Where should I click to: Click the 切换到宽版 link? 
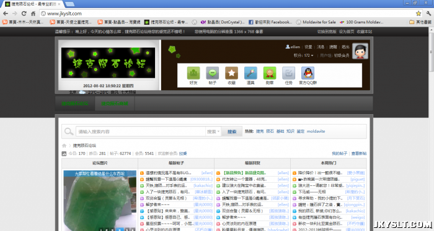tap(327, 31)
